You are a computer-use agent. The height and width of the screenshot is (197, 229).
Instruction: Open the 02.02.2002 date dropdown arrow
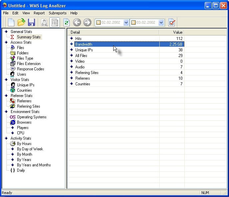click(126, 22)
